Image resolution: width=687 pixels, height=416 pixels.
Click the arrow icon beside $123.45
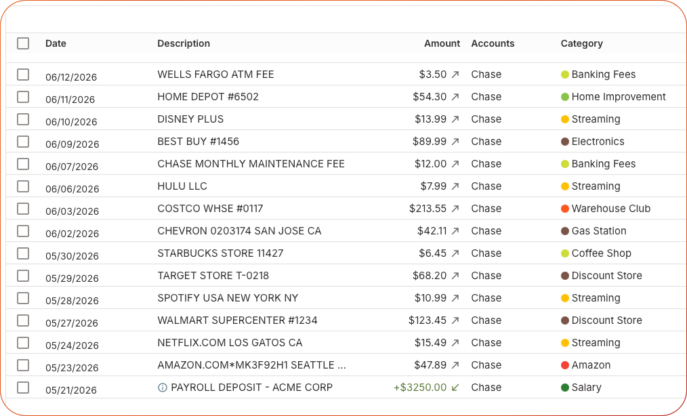tap(455, 320)
